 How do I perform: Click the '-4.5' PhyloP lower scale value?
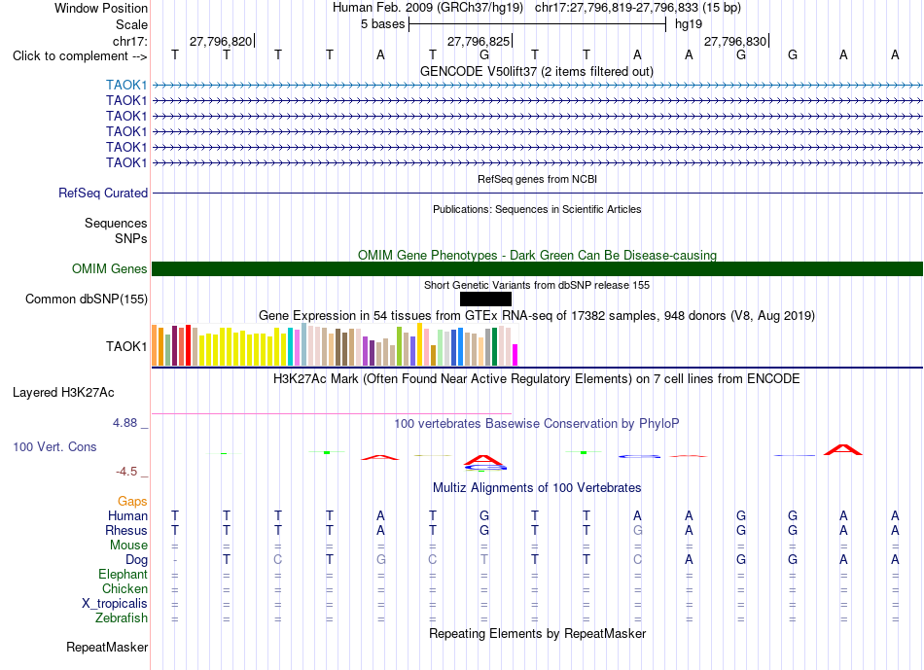tap(126, 472)
